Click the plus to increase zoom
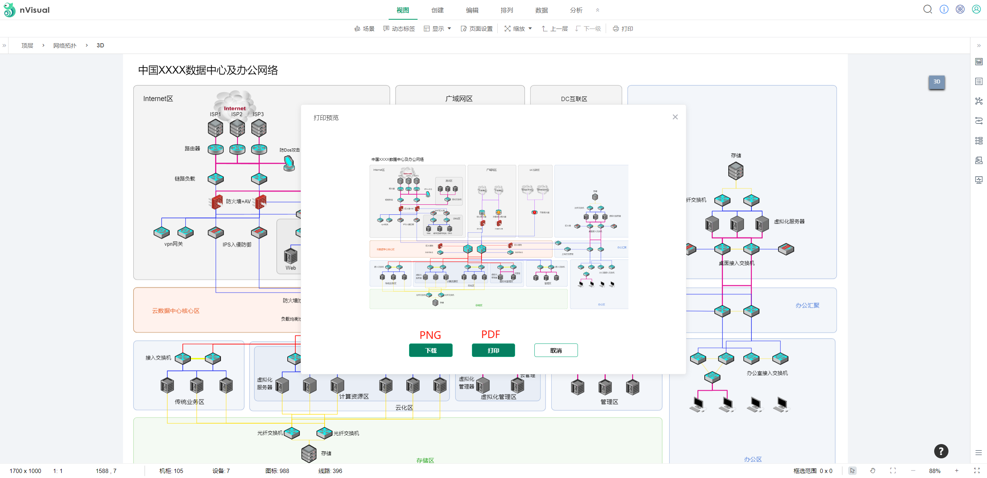 point(957,471)
